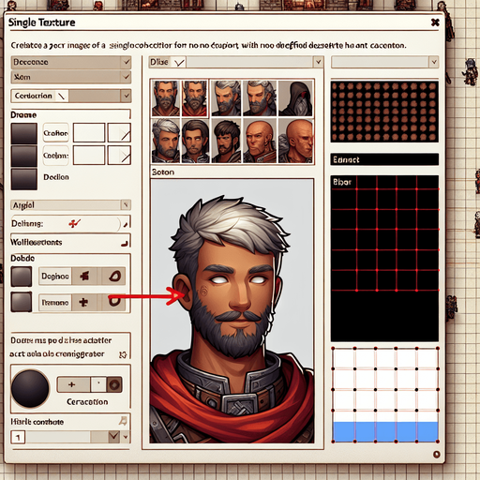
Task: Click the empty box right of Cocjom
Action: coord(89,155)
